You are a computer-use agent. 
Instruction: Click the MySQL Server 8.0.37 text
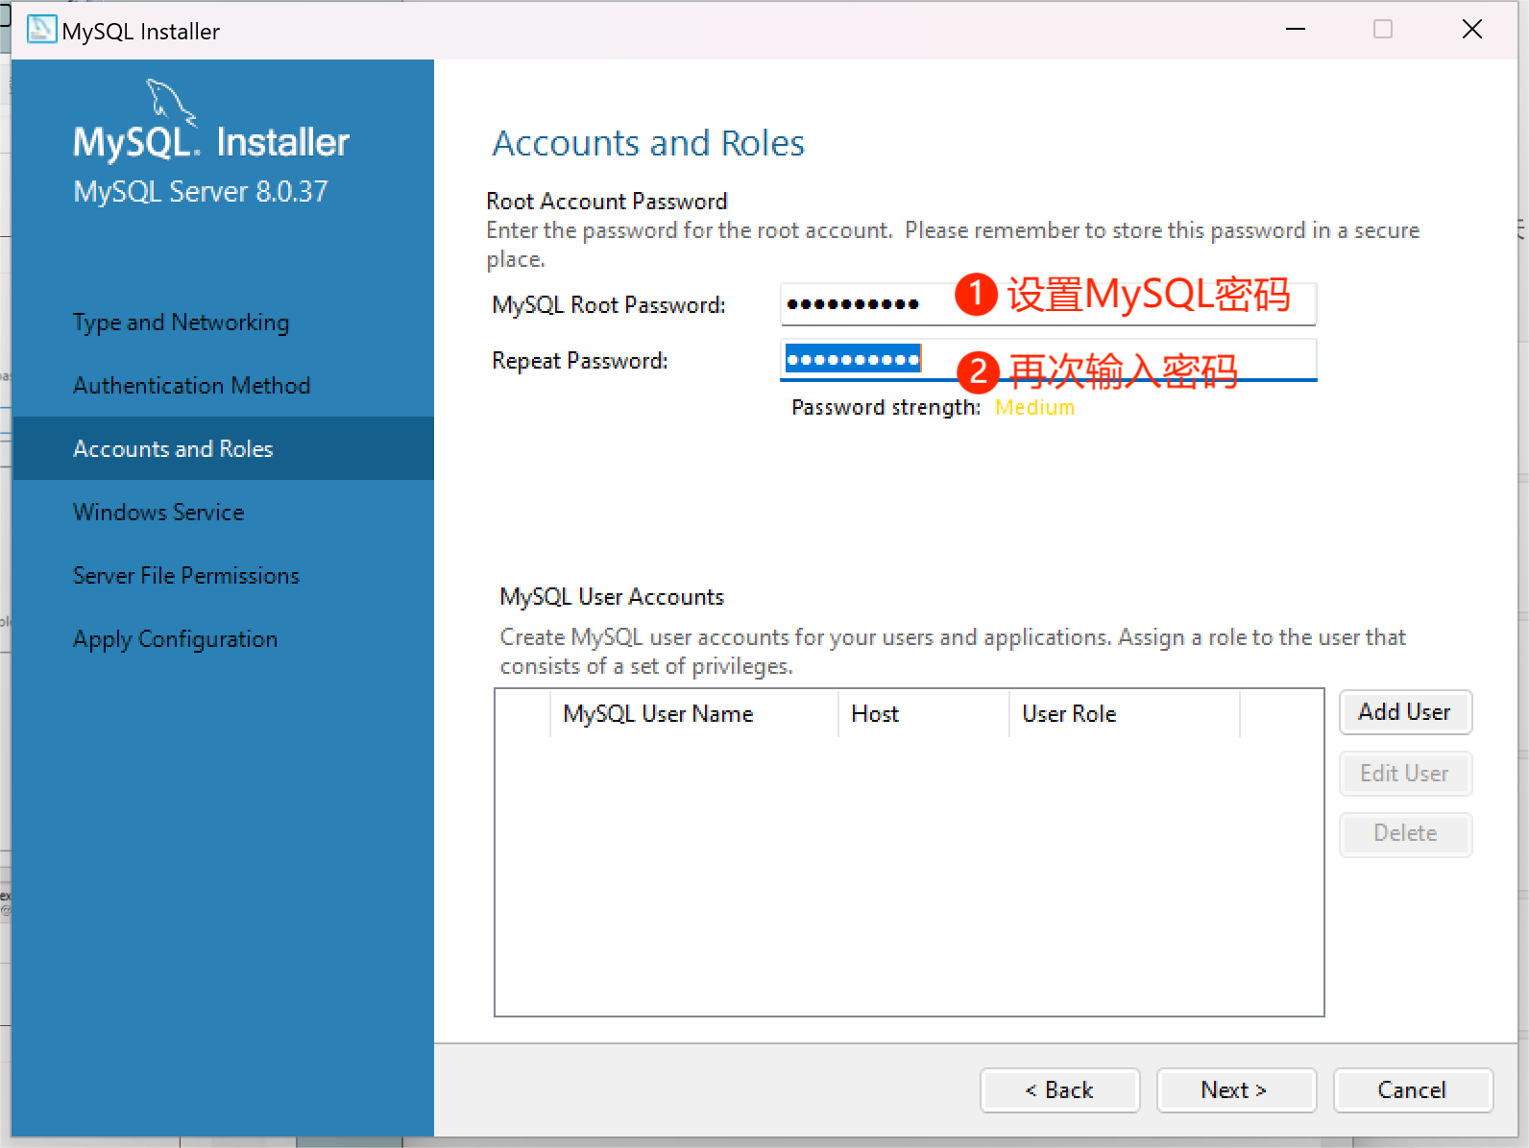coord(201,192)
